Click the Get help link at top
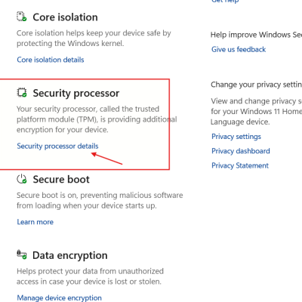 (225, 2)
